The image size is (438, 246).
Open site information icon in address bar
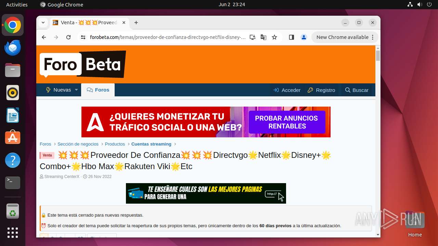83,37
